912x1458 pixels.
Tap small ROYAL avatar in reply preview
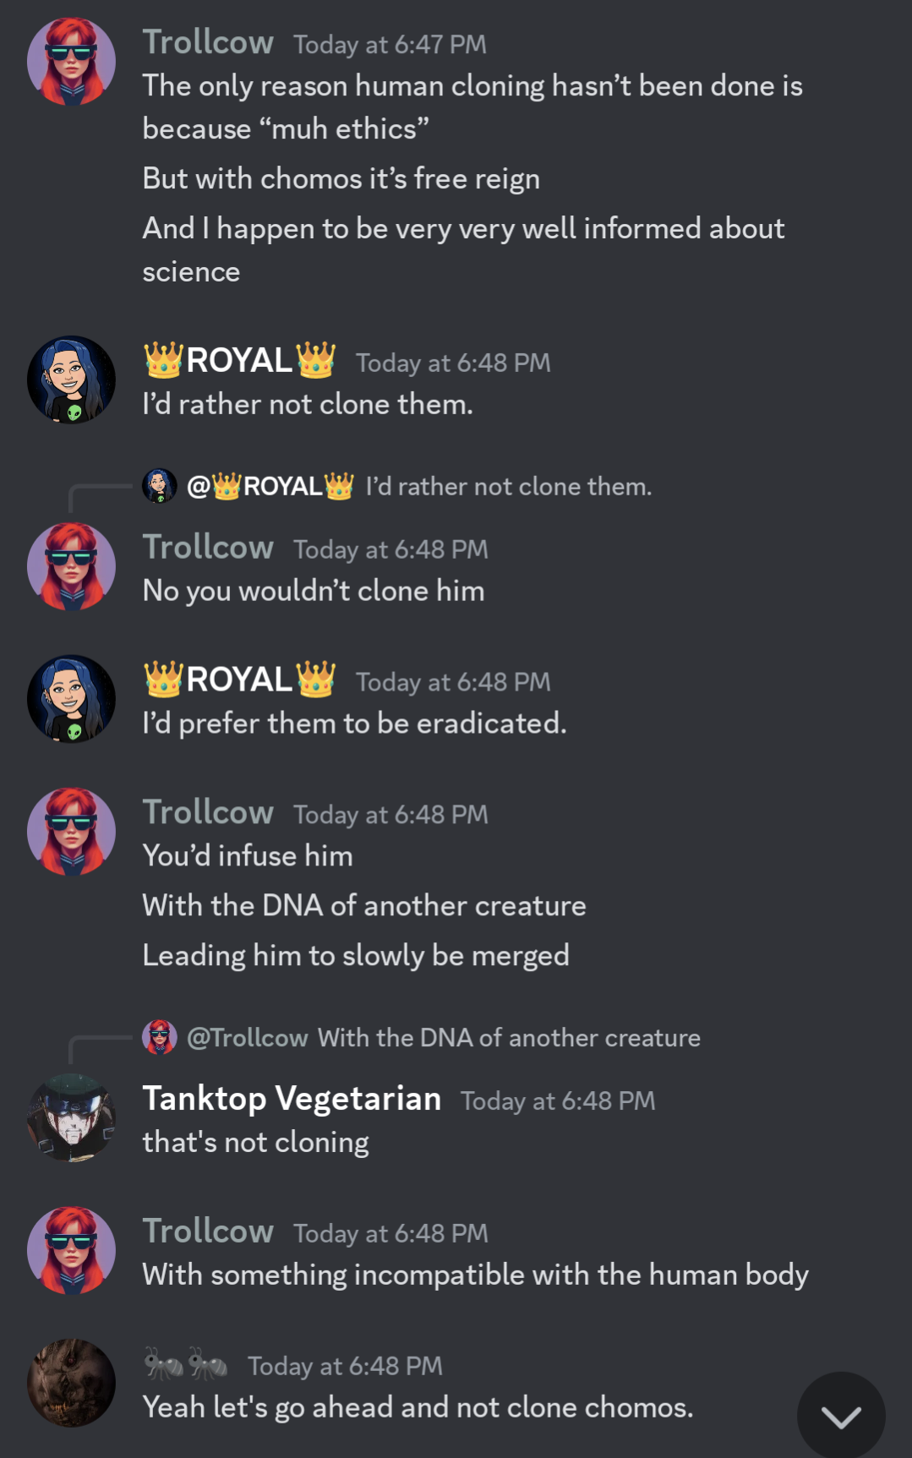[160, 486]
